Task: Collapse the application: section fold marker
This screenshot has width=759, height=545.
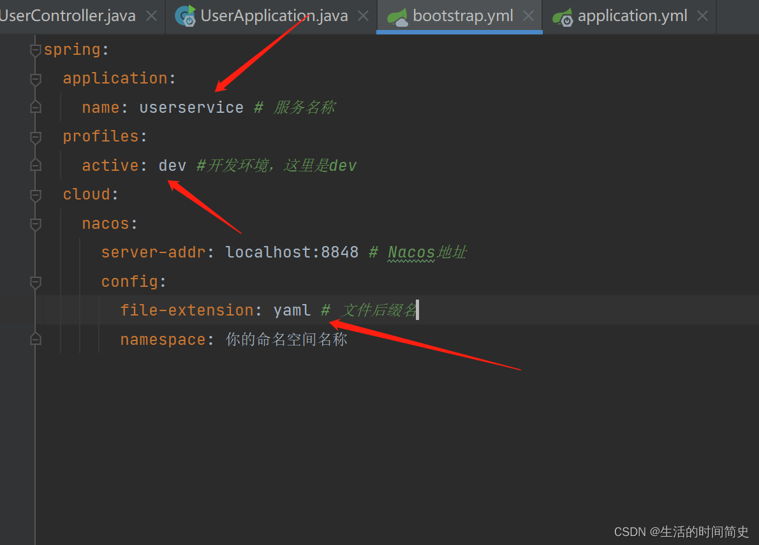Action: (x=35, y=77)
